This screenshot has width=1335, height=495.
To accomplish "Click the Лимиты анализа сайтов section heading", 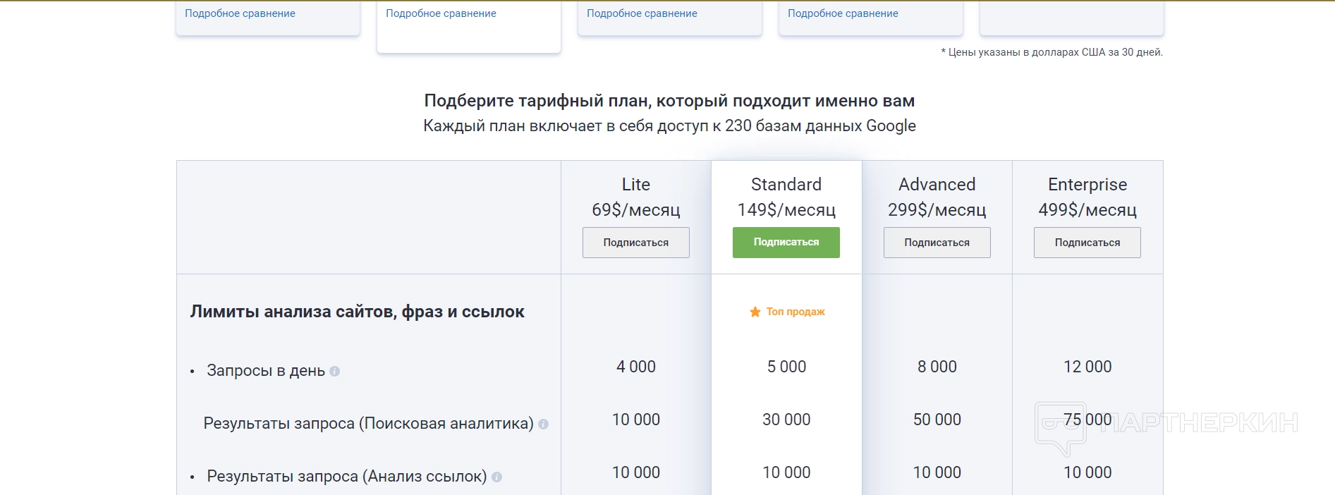I will click(x=357, y=312).
